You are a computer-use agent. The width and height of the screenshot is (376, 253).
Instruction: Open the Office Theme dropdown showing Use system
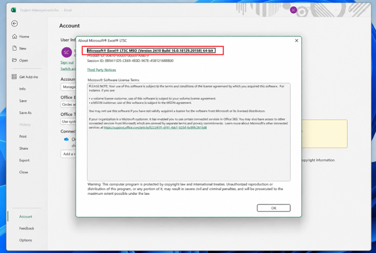[x=68, y=121]
